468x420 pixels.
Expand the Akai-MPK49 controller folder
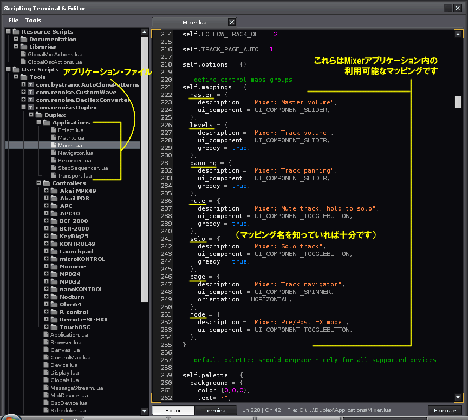point(47,191)
